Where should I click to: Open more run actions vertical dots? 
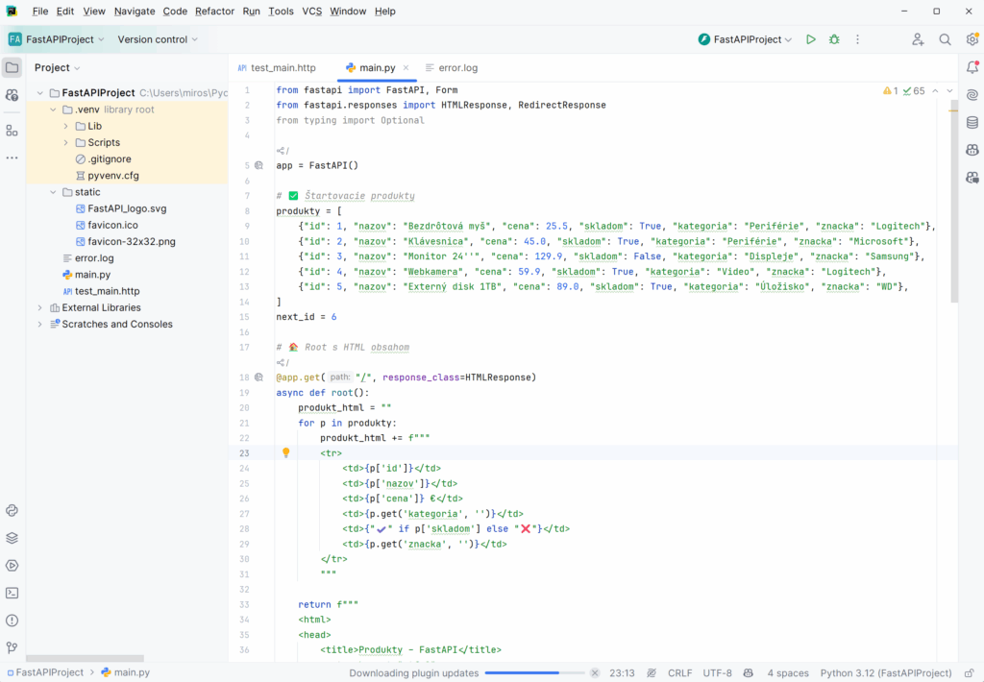click(857, 39)
